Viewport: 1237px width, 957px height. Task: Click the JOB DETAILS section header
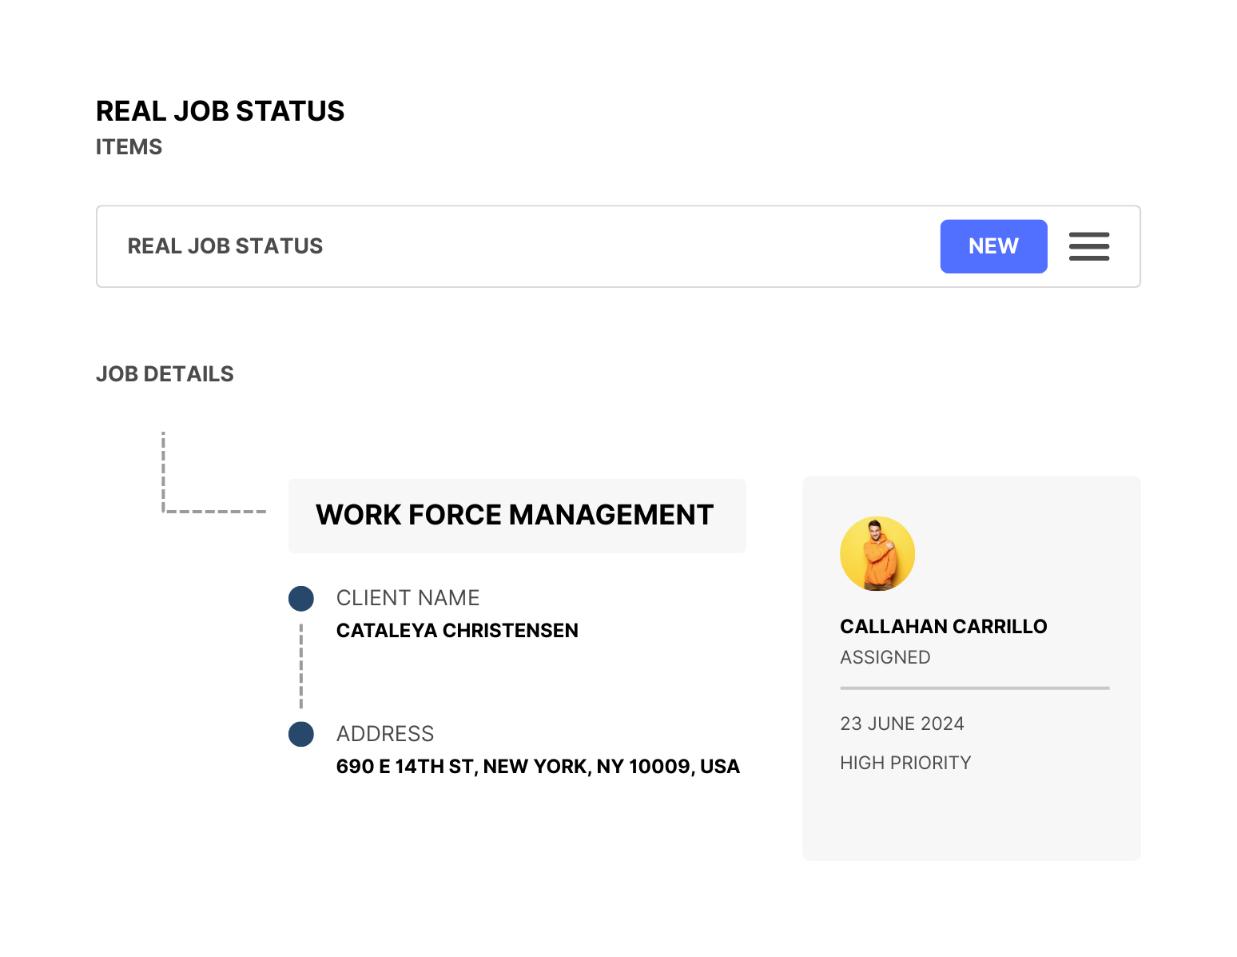(x=165, y=374)
